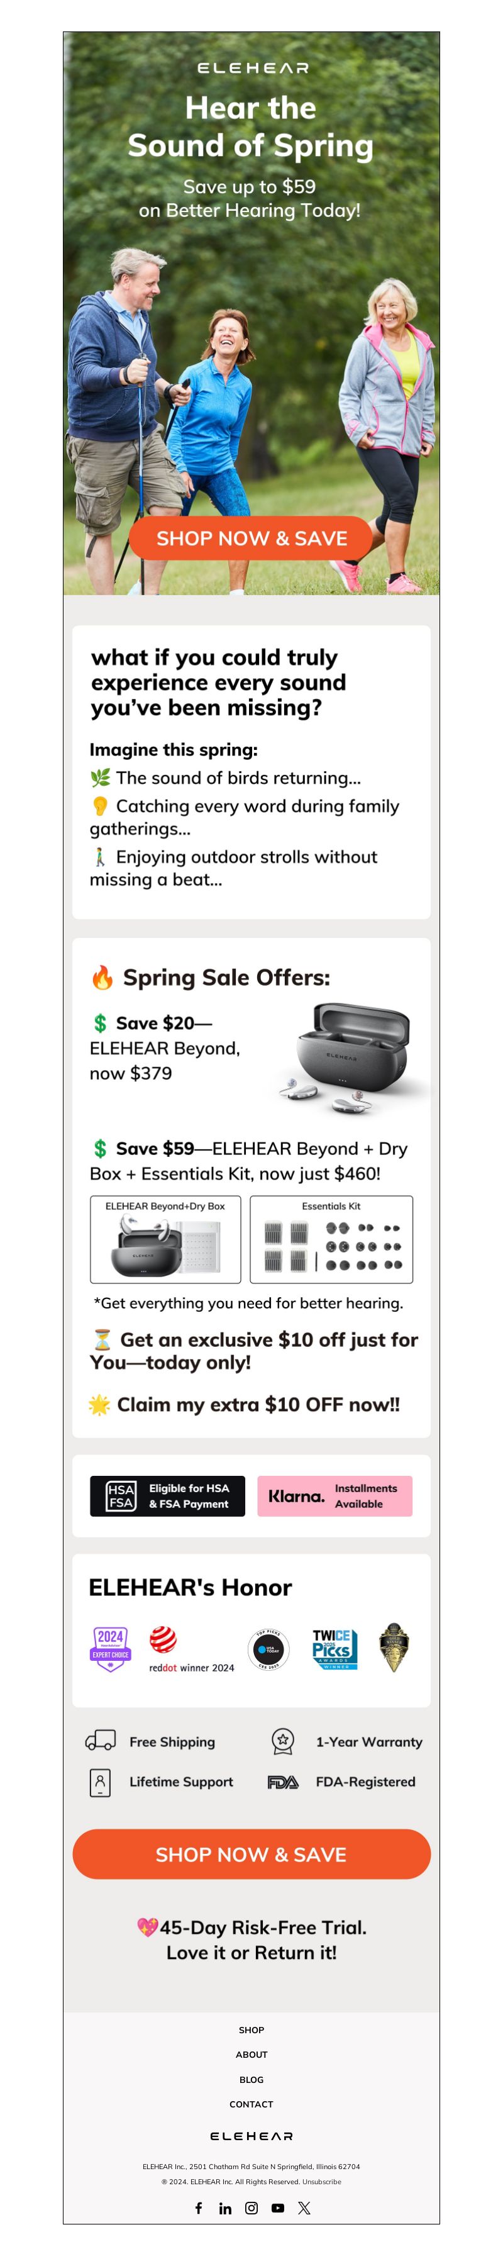The width and height of the screenshot is (503, 2249).
Task: Click the Unsubscribe link
Action: coord(322,2181)
